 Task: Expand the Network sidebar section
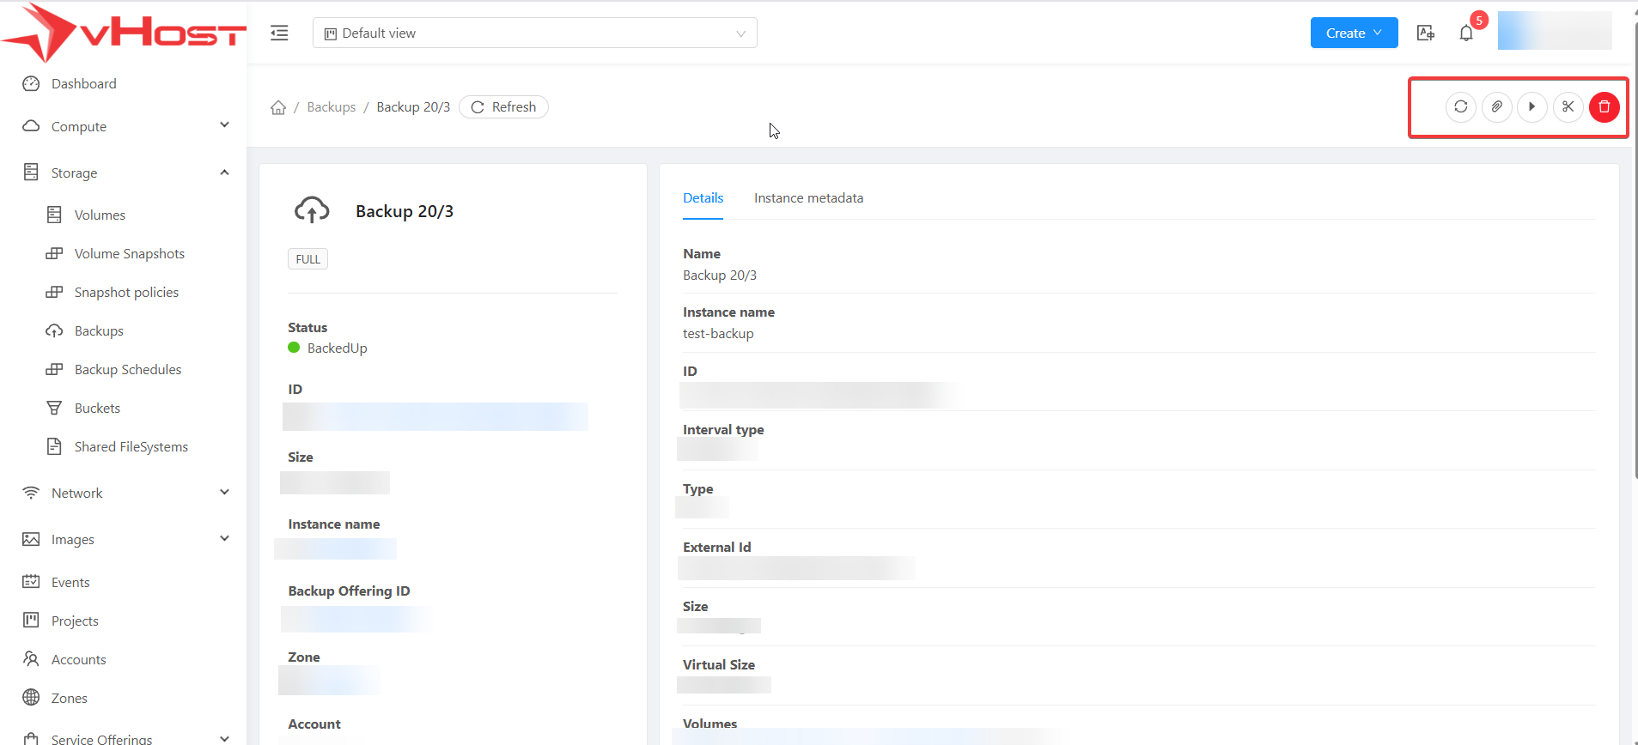(125, 493)
